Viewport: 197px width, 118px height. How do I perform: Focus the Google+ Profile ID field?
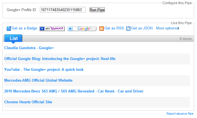pos(63,10)
